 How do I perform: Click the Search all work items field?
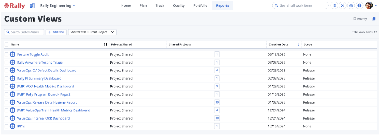point(300,5)
